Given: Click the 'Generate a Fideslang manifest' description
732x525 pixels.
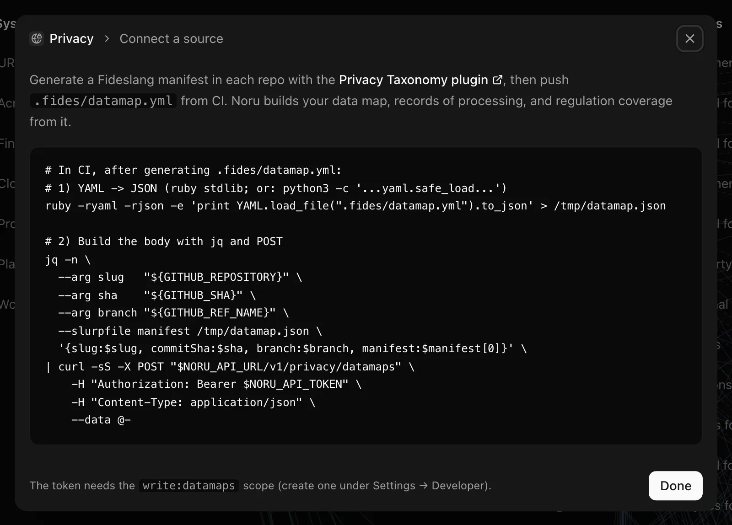Looking at the screenshot, I should tap(351, 101).
